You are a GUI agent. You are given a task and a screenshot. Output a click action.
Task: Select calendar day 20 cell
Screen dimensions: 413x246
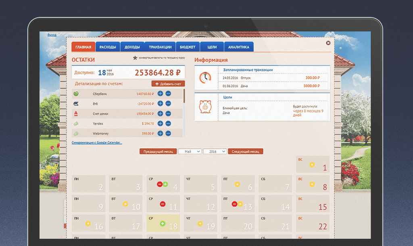point(238,223)
